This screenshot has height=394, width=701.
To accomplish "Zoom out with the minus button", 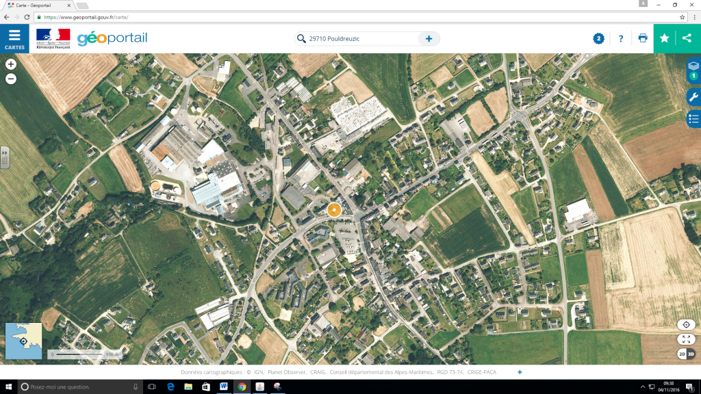I will click(x=11, y=79).
